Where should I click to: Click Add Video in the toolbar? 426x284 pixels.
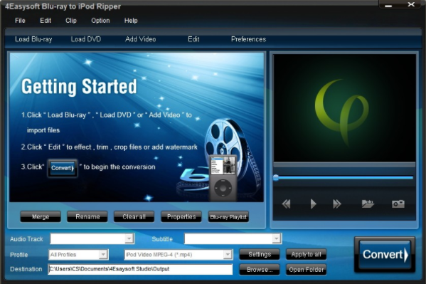coord(141,39)
